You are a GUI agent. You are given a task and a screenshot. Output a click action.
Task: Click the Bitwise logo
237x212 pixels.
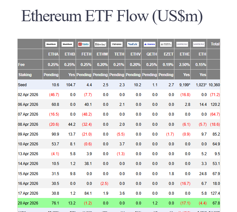coord(100,44)
